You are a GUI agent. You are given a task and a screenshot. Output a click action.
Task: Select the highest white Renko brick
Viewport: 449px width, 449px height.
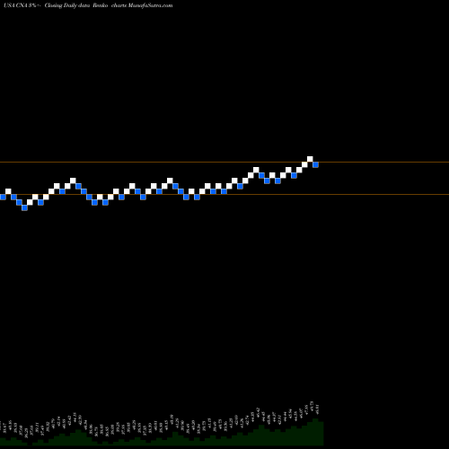coord(310,159)
